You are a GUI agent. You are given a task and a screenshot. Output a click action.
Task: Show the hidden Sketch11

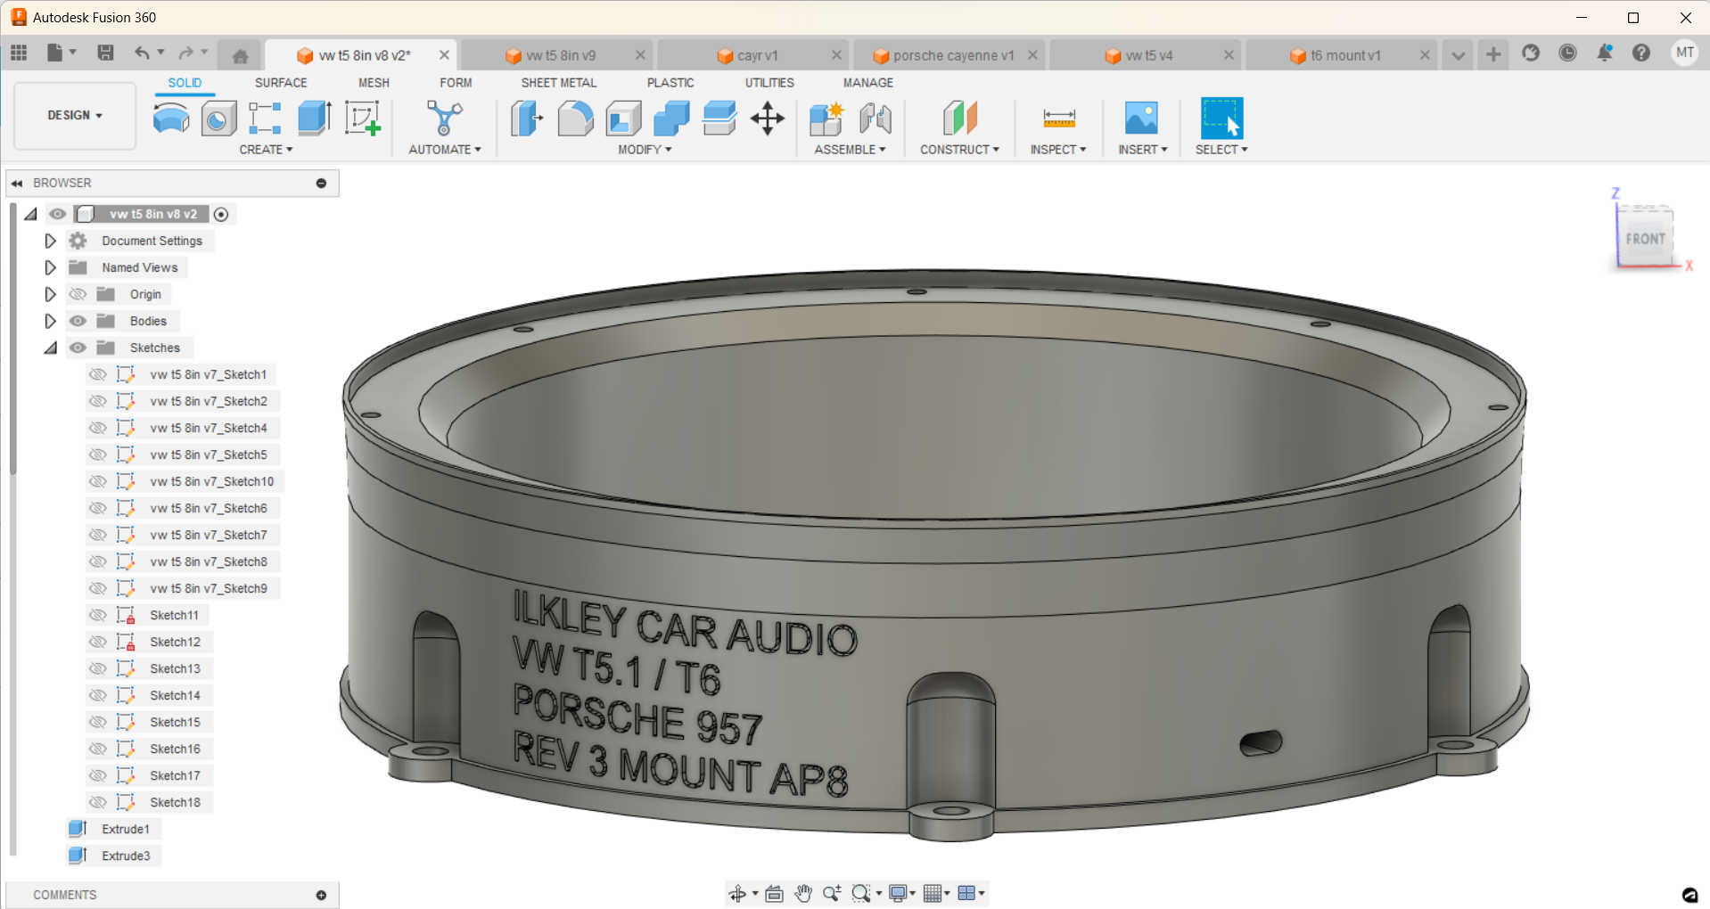click(98, 615)
